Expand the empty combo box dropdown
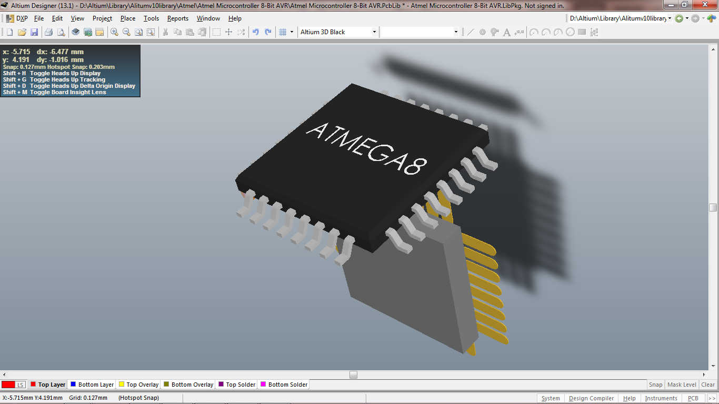 point(456,32)
